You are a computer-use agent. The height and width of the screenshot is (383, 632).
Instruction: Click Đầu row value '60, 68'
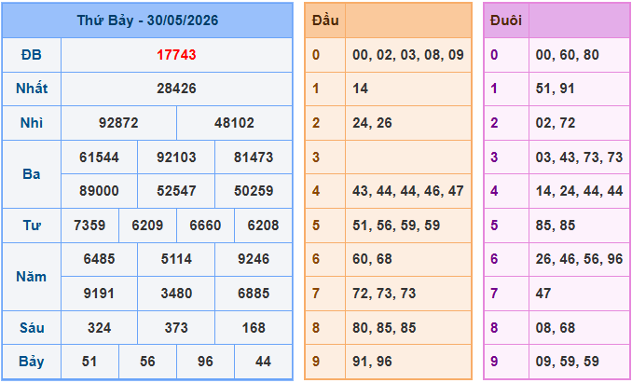pos(372,259)
